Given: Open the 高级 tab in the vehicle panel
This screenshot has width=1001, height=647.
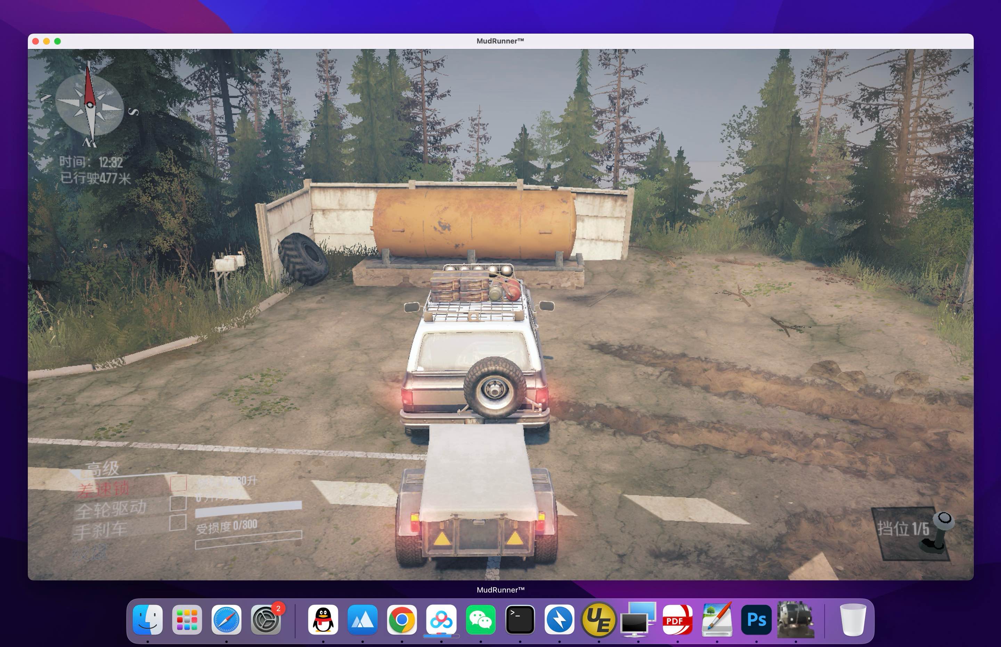Looking at the screenshot, I should coord(103,469).
